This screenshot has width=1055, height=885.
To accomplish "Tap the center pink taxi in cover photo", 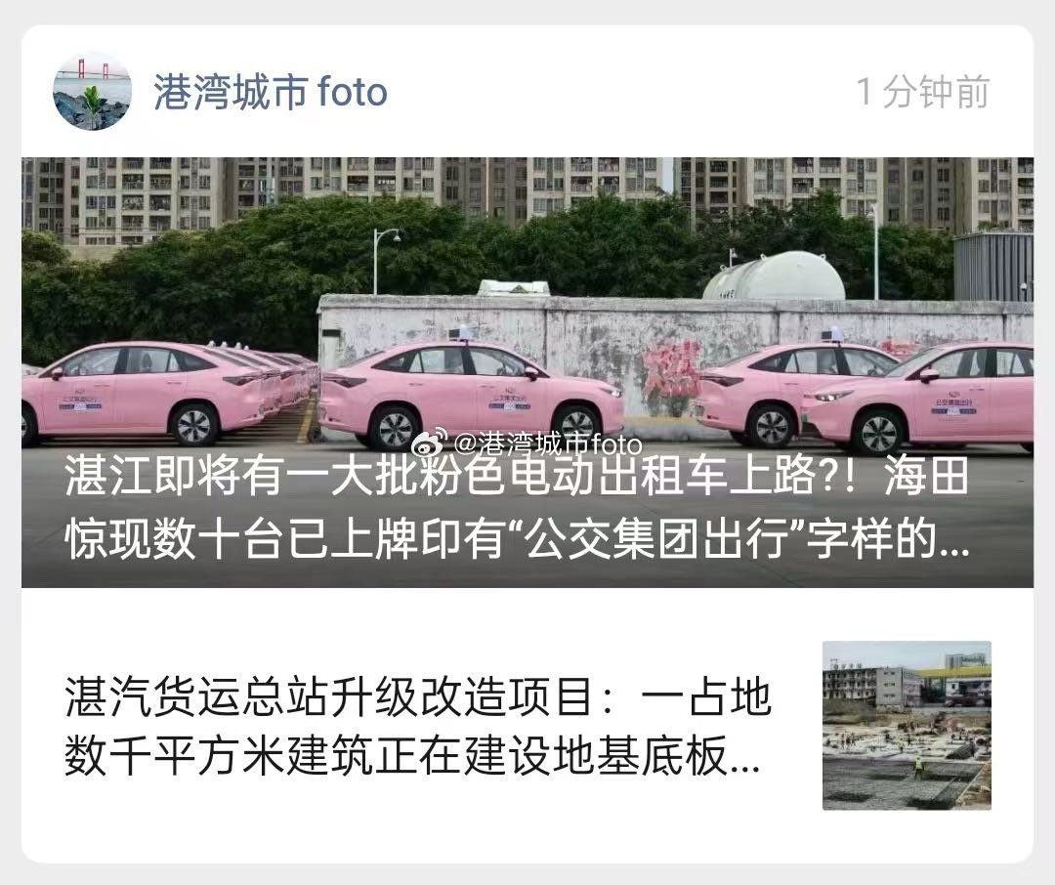I will (471, 395).
